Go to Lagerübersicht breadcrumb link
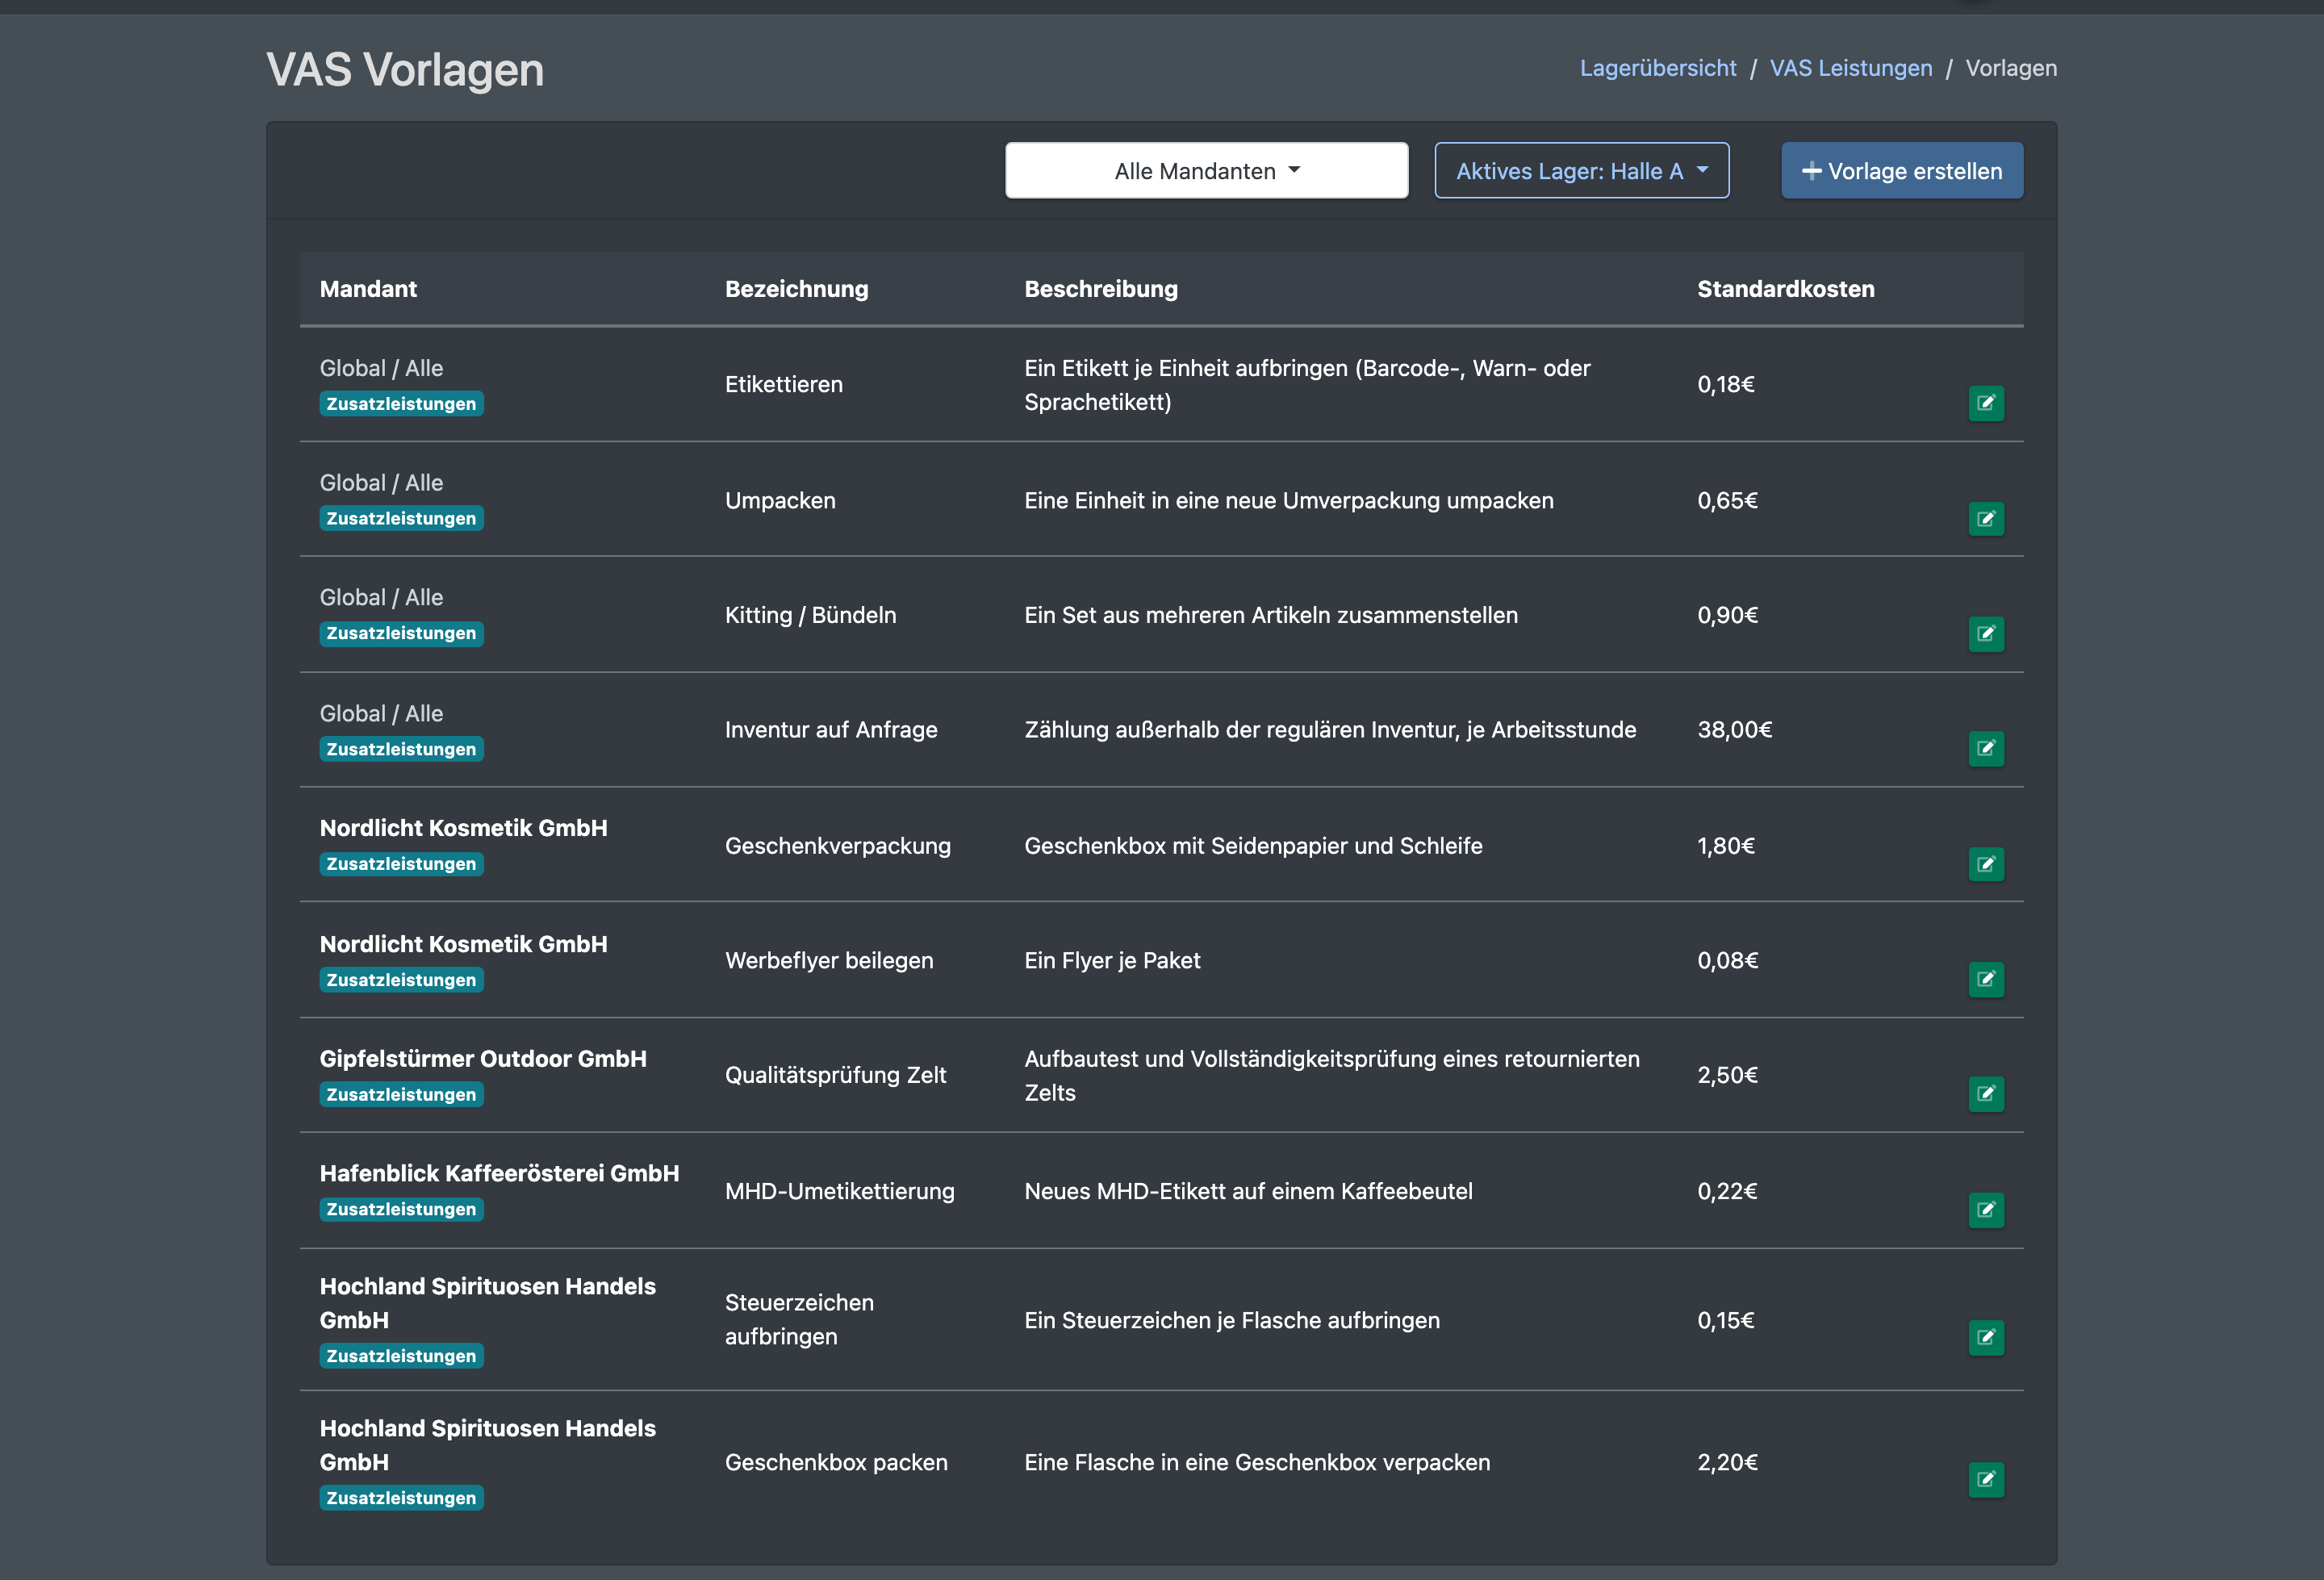This screenshot has height=1580, width=2324. 1658,68
